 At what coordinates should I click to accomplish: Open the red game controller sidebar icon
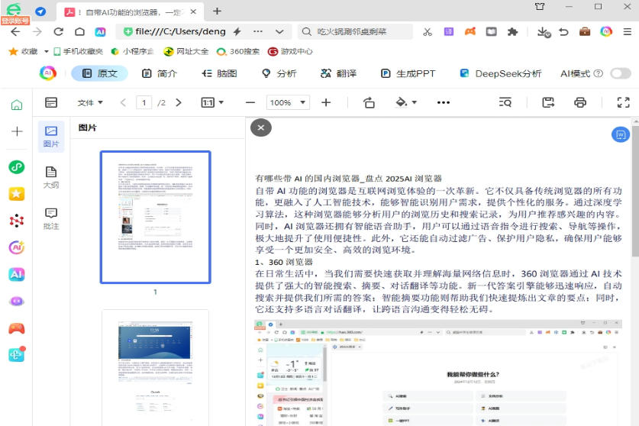17,328
